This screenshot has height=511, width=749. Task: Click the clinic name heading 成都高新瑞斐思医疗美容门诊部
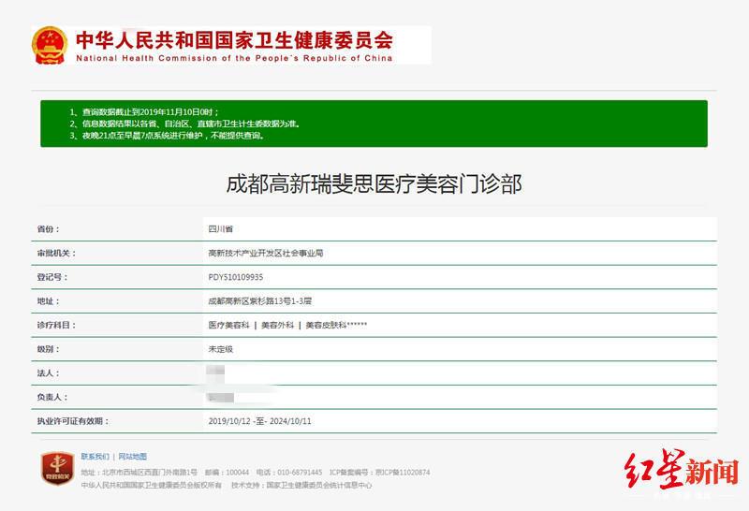coord(374,183)
